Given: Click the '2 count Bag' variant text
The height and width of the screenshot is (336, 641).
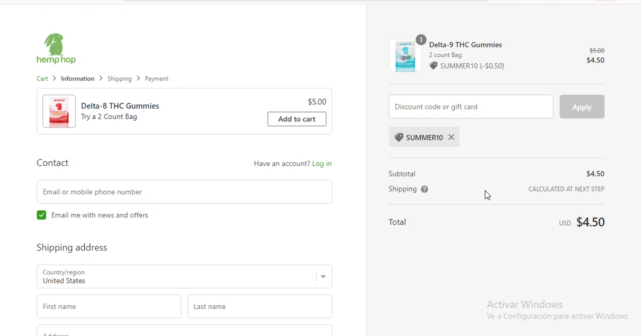Looking at the screenshot, I should (x=445, y=55).
